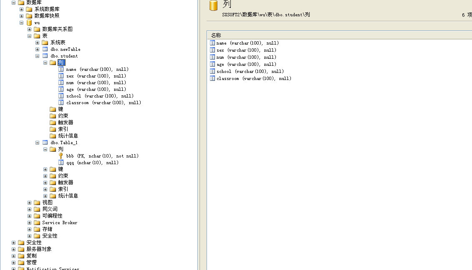Select 'name (varchar(100), null)' in details list
The image size is (472, 270).
tap(247, 43)
